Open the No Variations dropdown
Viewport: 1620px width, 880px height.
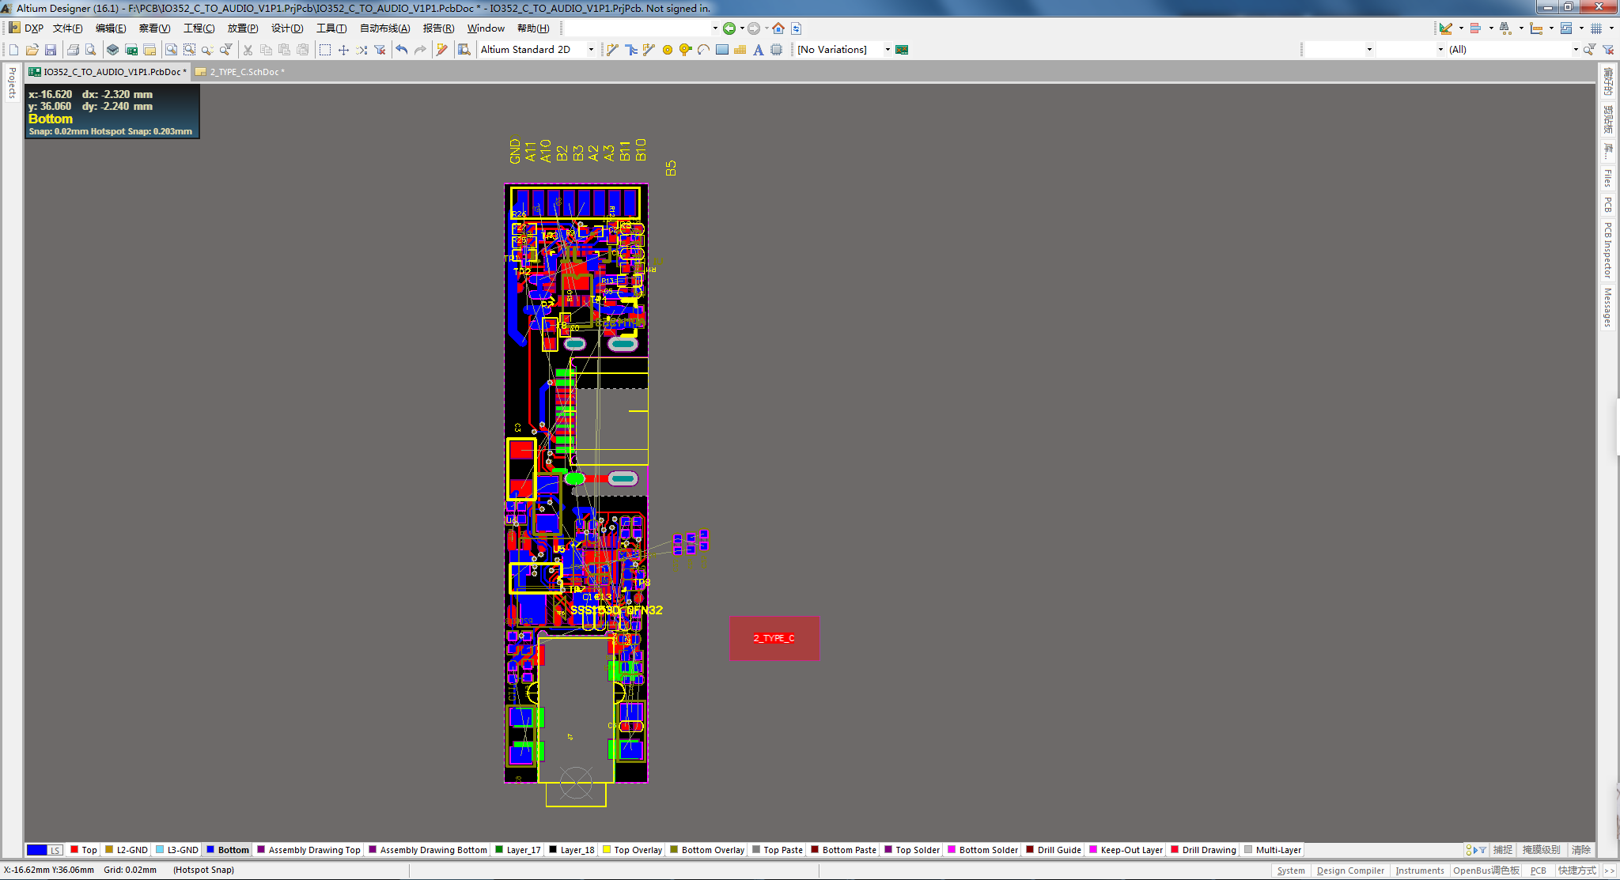(888, 49)
